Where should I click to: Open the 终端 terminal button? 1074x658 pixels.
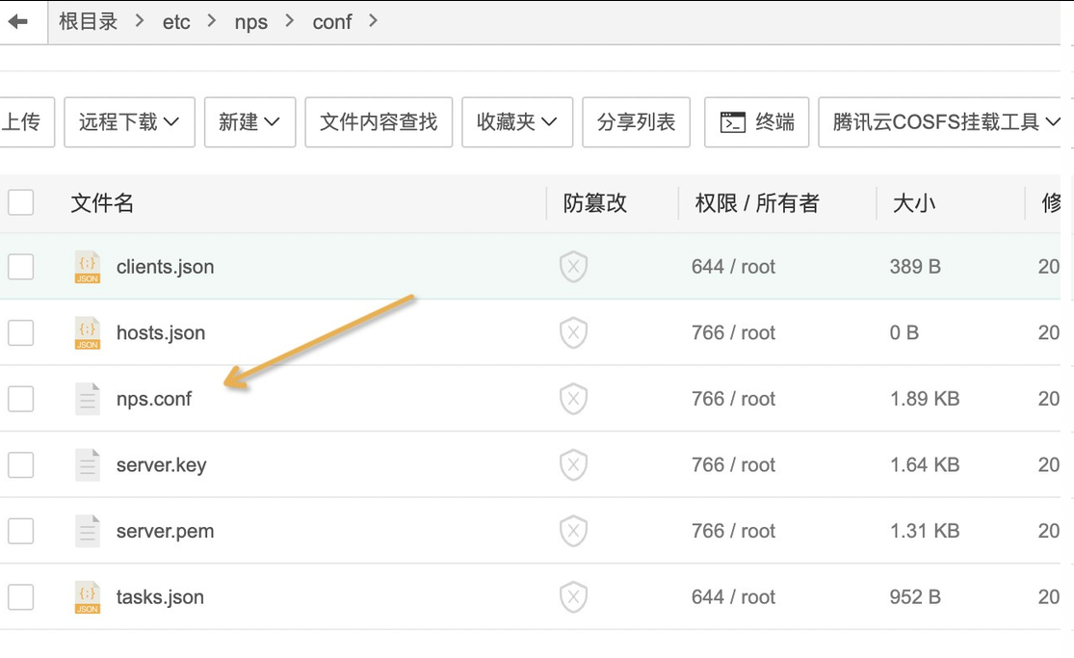[757, 122]
